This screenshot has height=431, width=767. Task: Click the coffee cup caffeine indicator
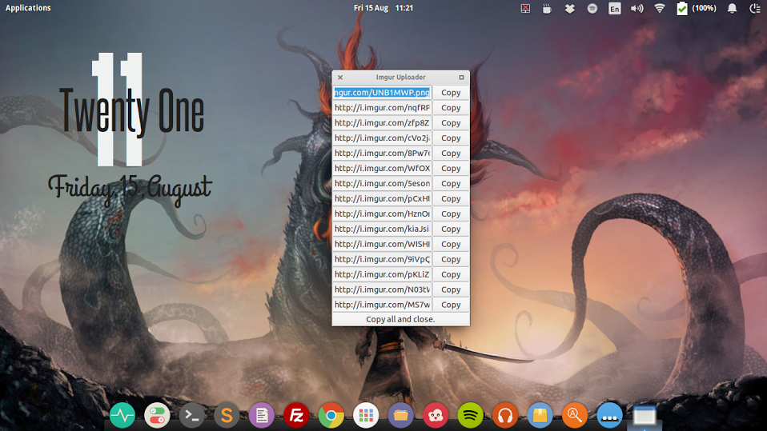pyautogui.click(x=547, y=8)
